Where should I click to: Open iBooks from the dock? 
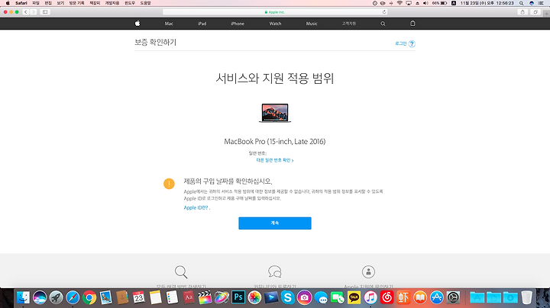point(420,298)
